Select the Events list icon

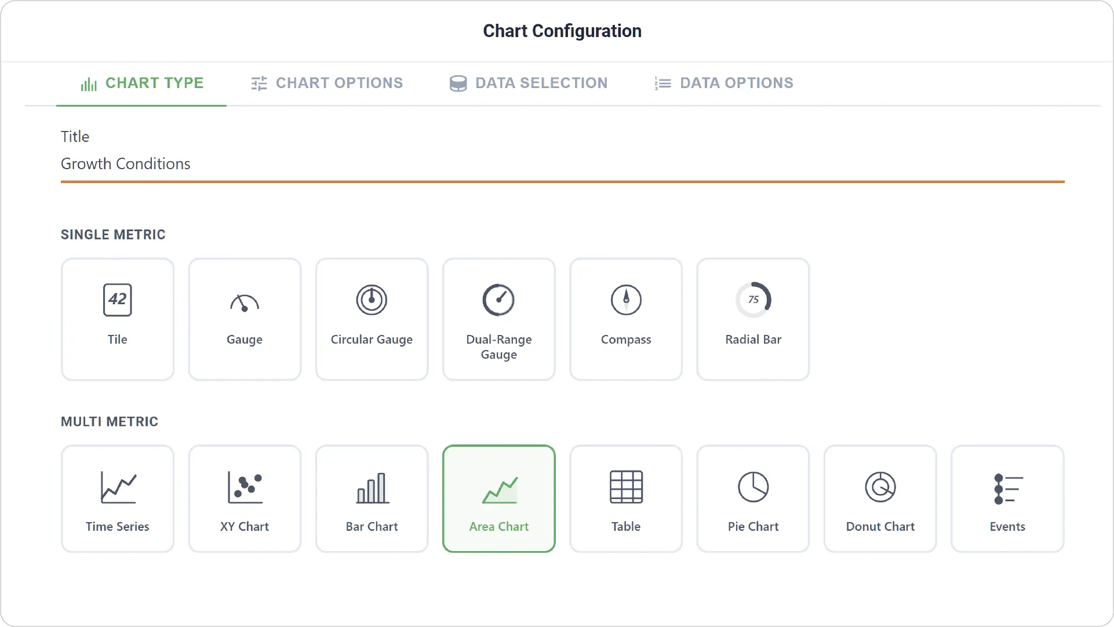tap(1008, 489)
